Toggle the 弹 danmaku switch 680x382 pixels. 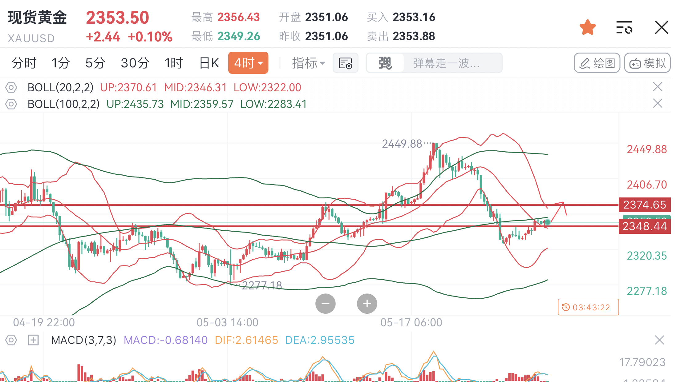(385, 63)
